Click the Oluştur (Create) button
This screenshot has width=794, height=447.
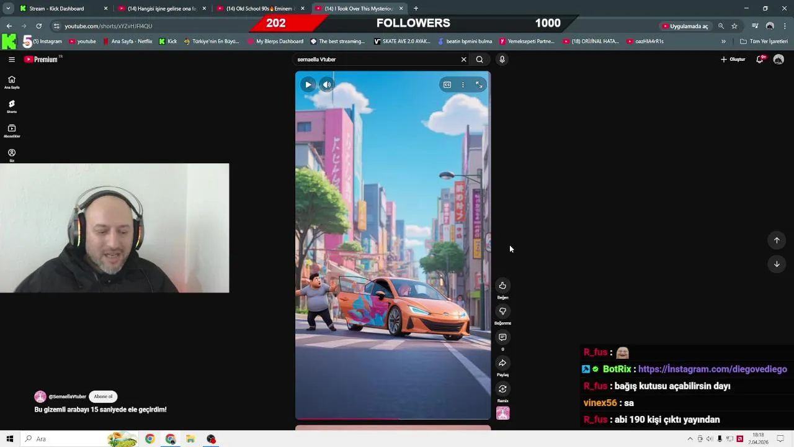pos(733,60)
